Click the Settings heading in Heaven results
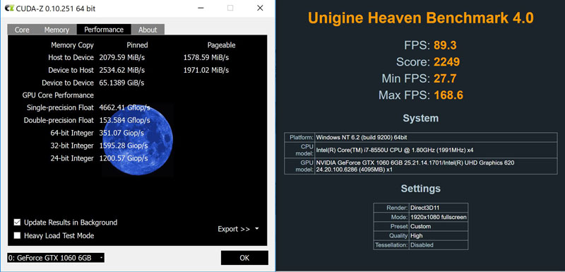This screenshot has height=272, width=565. pos(420,189)
